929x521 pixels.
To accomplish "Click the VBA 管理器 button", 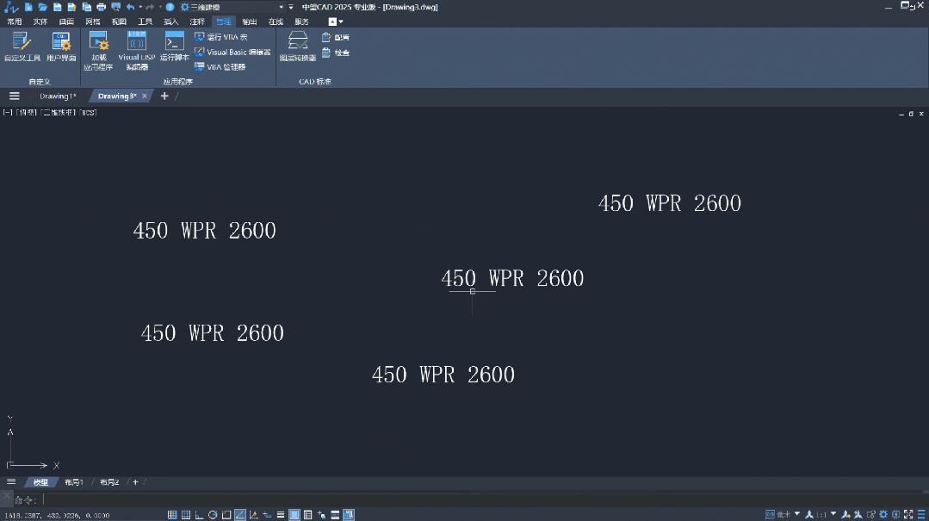I will 220,67.
